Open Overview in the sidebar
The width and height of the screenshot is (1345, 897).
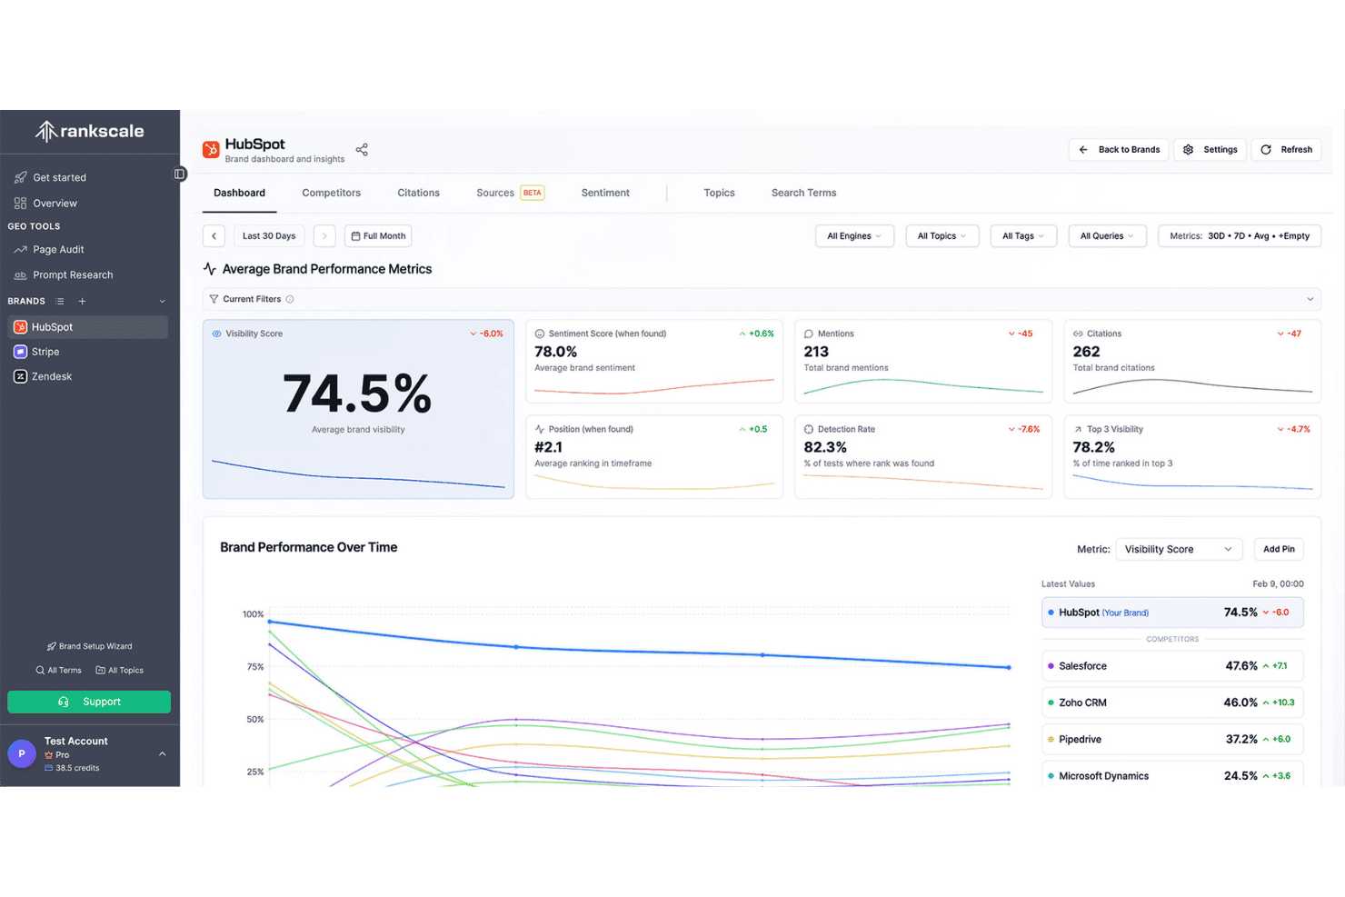click(45, 204)
